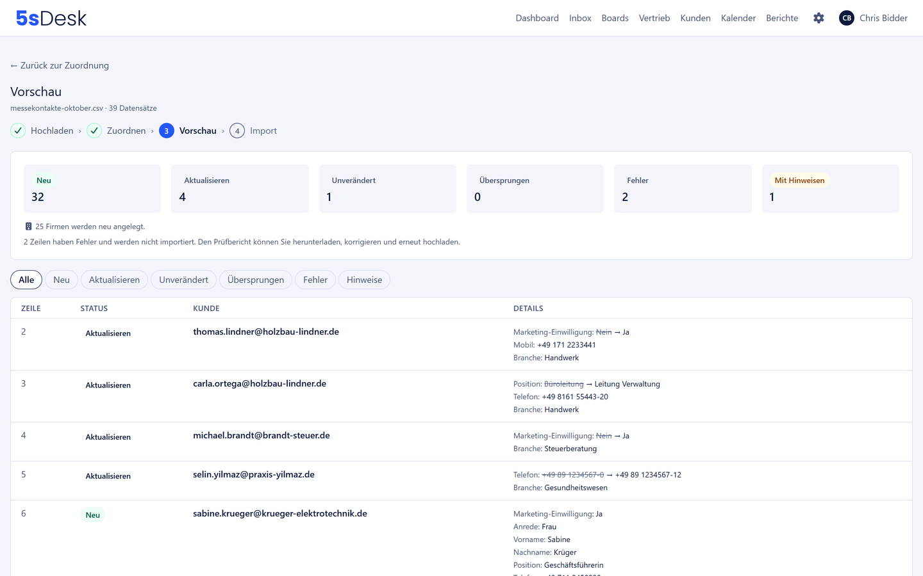Navigate to Kunden
Screen dimensions: 923x576
pos(695,18)
